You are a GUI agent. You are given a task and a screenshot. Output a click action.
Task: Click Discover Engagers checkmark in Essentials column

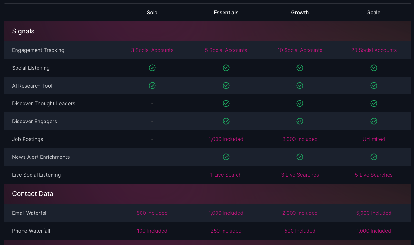226,121
